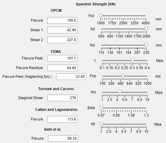The width and height of the screenshot is (166, 143).
Task: Click the c cohesion slider thumb
Action: 132,60
